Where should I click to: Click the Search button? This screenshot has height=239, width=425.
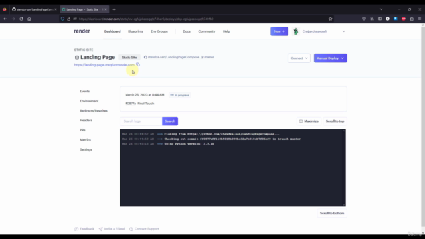[x=170, y=121]
